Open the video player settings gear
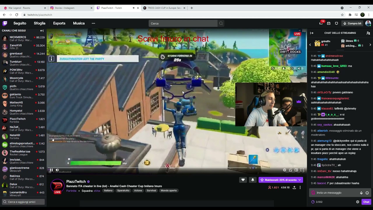The image size is (373, 210). (285, 170)
